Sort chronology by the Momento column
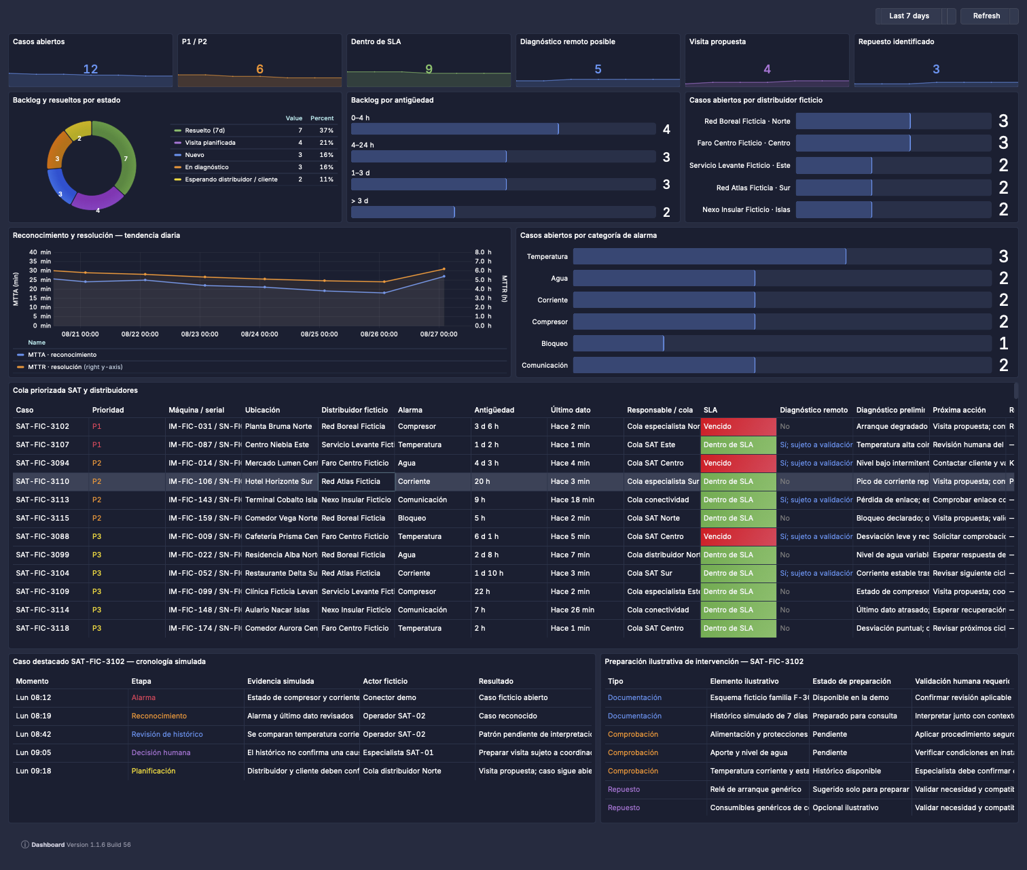1027x870 pixels. 32,681
